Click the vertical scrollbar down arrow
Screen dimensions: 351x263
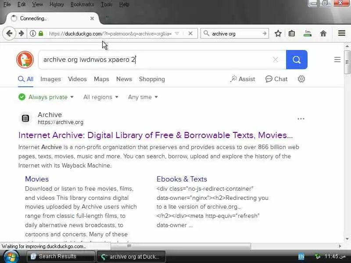[x=347, y=239]
